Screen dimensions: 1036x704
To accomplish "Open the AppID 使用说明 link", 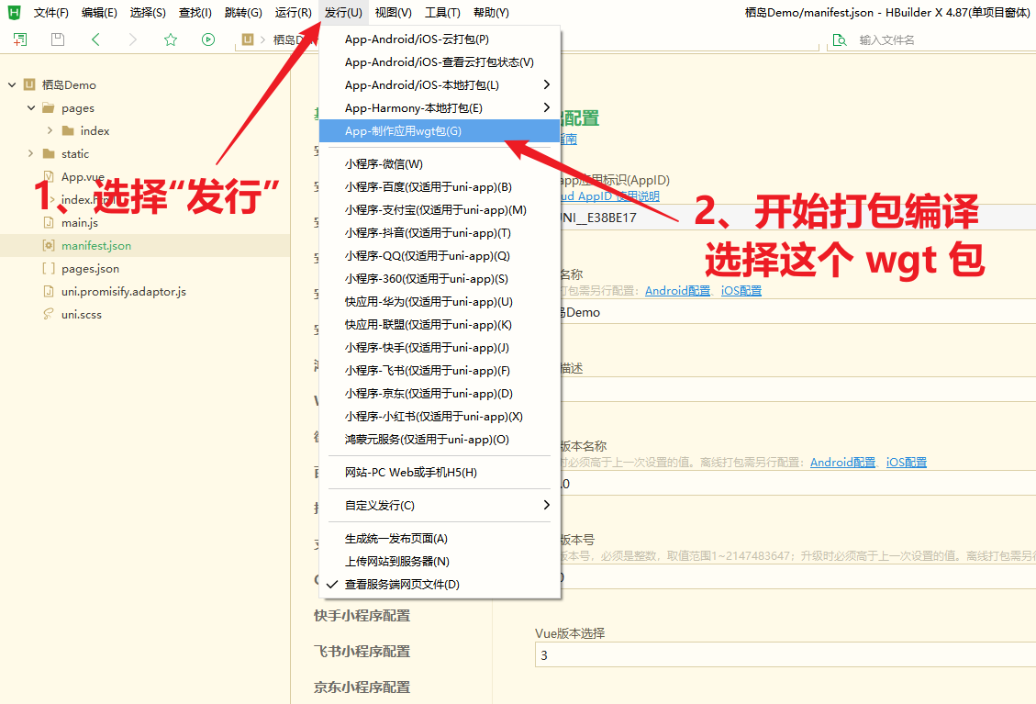I will pos(610,196).
